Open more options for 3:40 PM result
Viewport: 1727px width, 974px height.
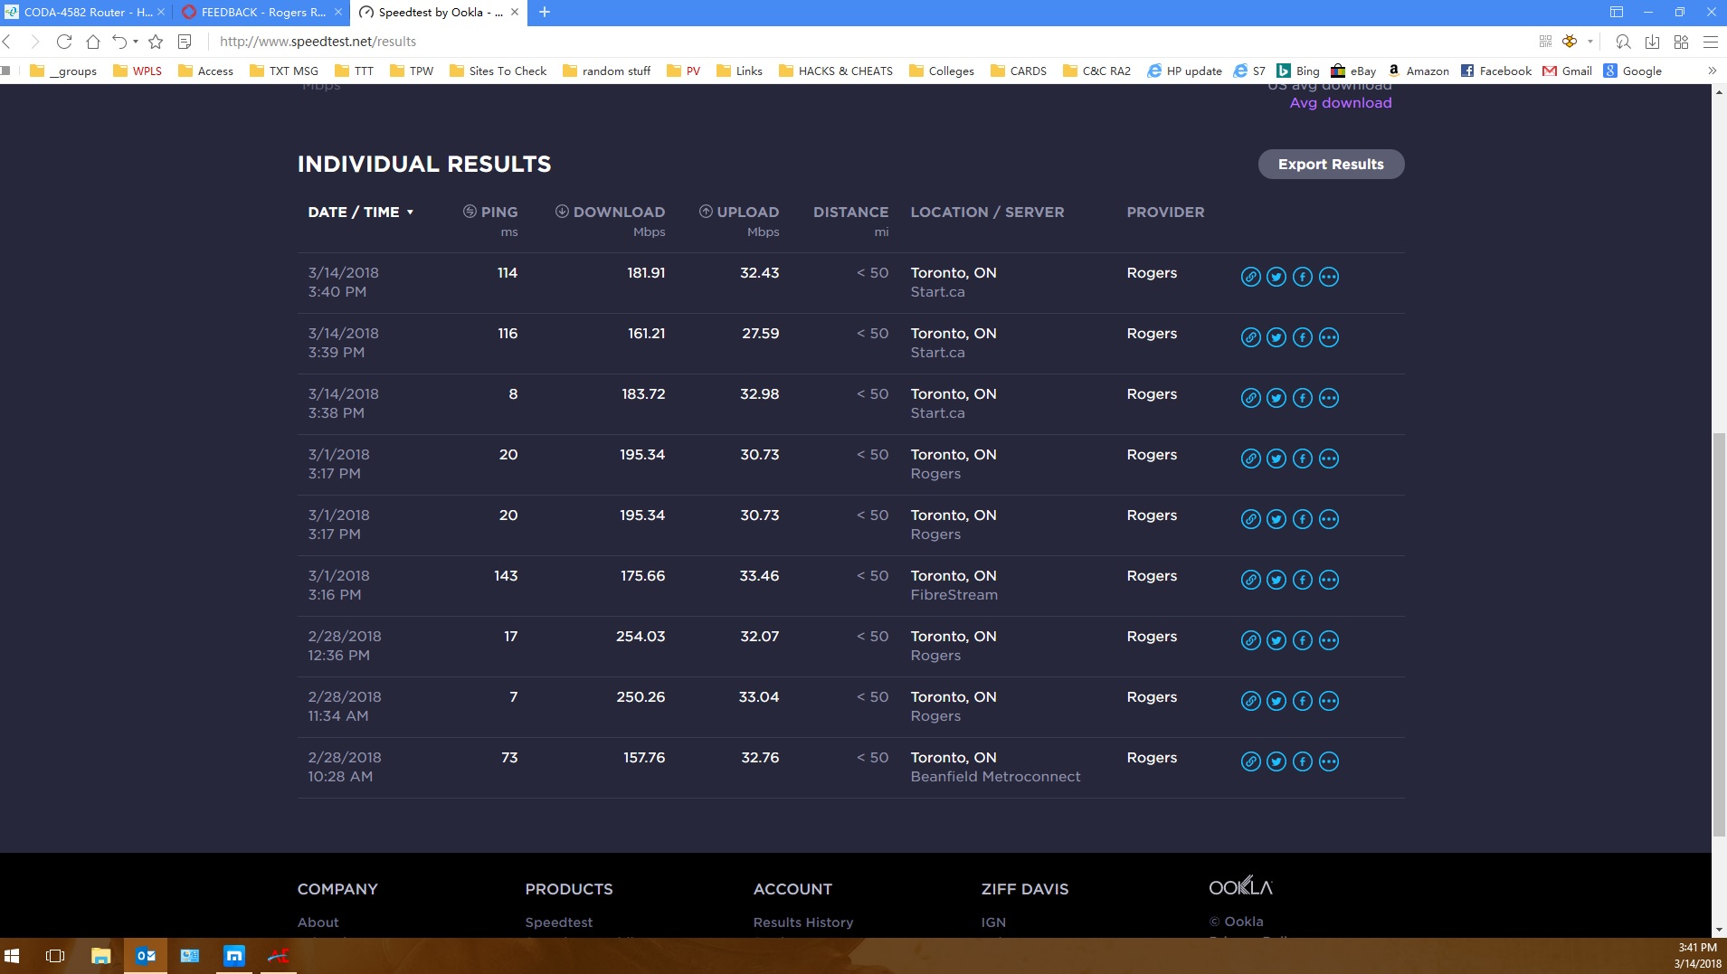1329,277
